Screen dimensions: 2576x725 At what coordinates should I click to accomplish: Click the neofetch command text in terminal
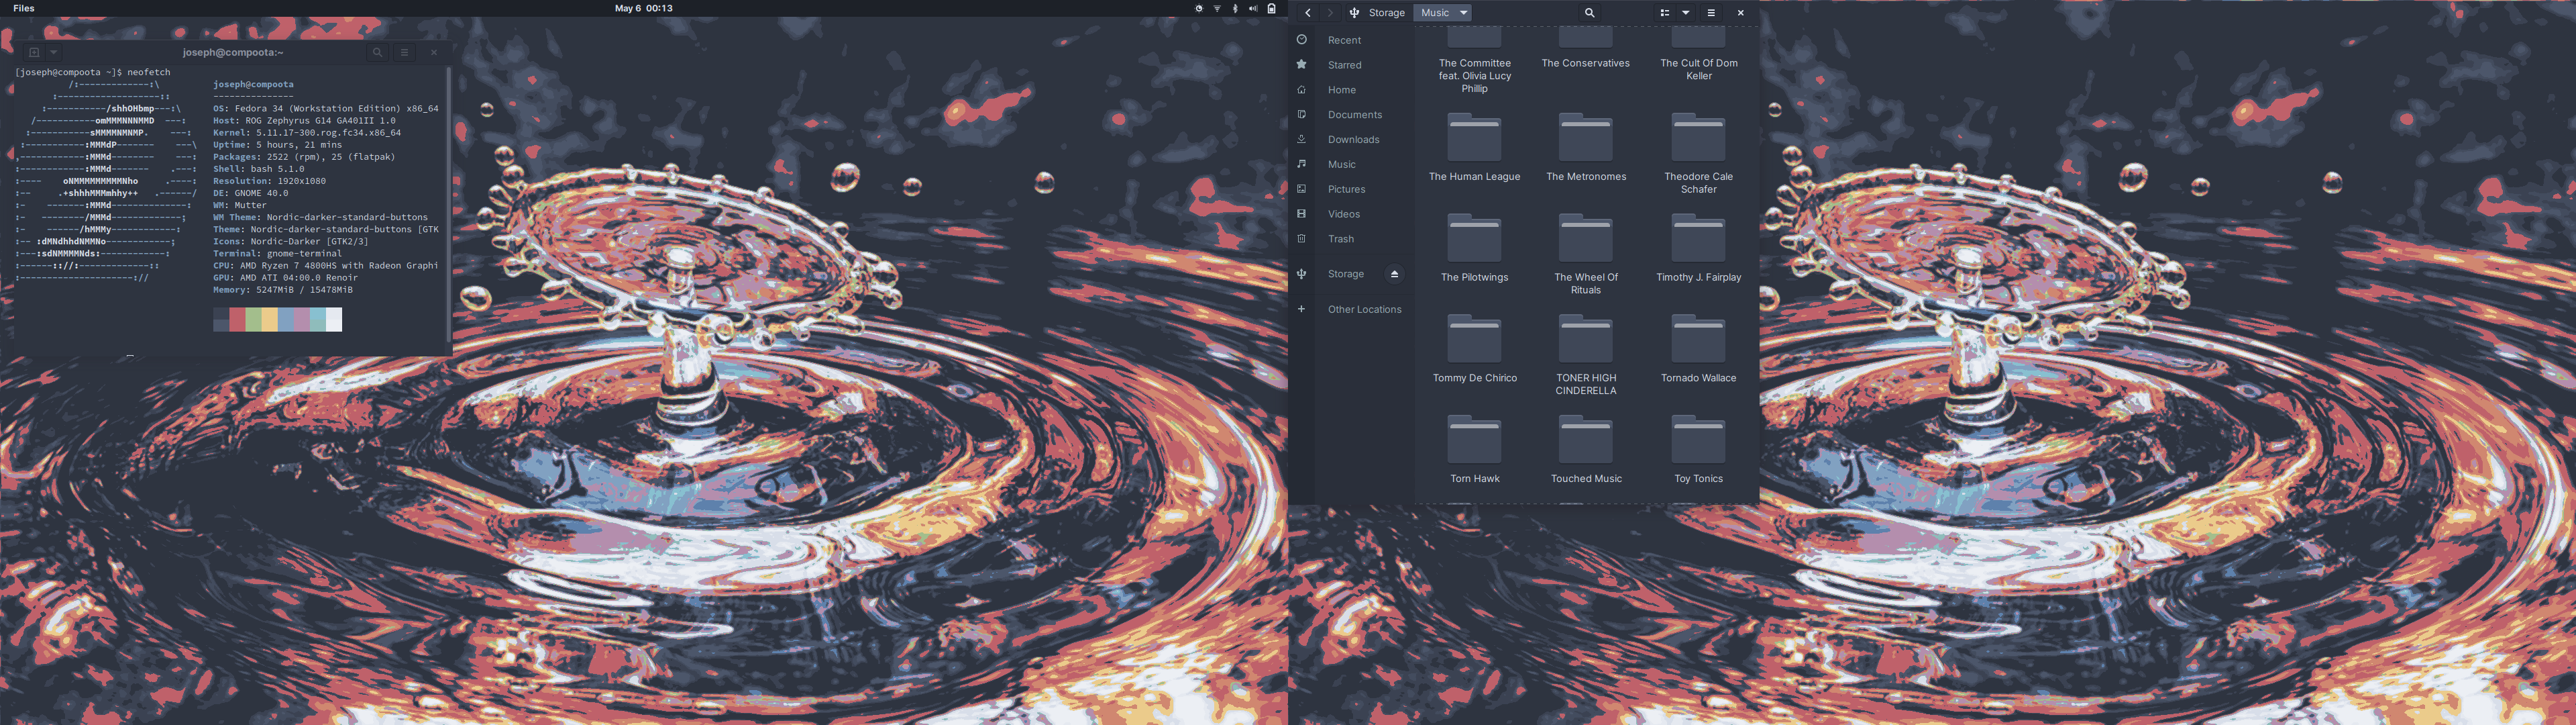pyautogui.click(x=149, y=72)
